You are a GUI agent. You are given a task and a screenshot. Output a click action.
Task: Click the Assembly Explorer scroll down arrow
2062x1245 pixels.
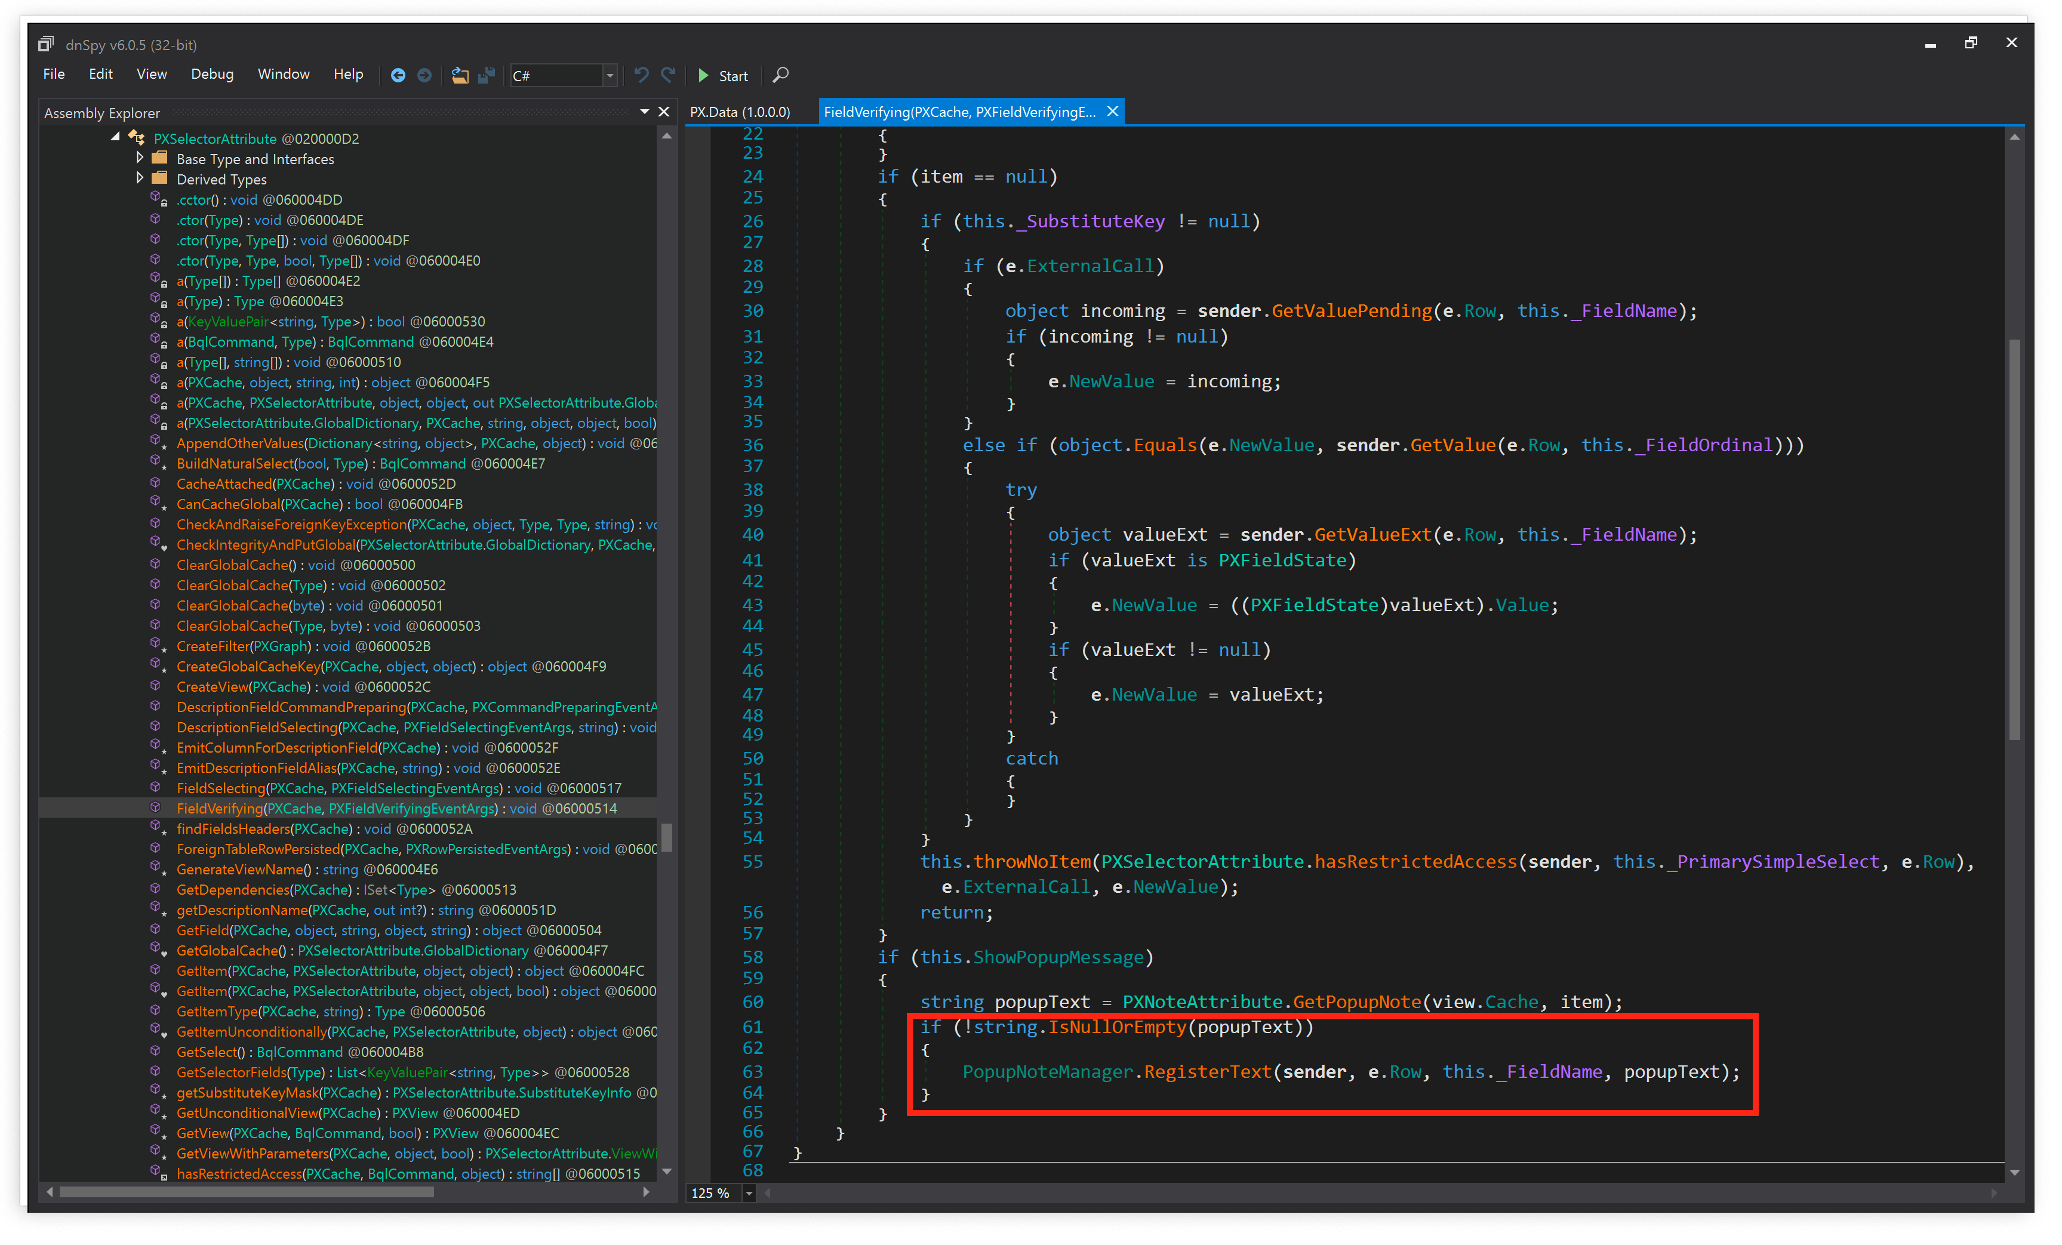click(667, 1172)
